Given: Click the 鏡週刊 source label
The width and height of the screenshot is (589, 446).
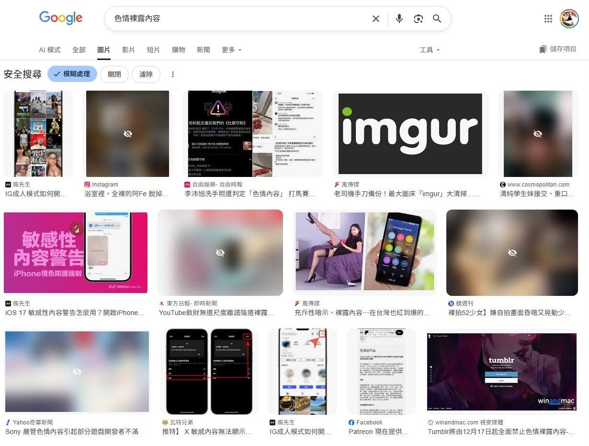Looking at the screenshot, I should [x=464, y=304].
